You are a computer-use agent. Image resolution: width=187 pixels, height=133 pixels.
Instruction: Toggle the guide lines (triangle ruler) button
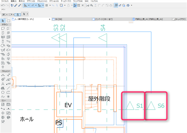pos(26,5)
